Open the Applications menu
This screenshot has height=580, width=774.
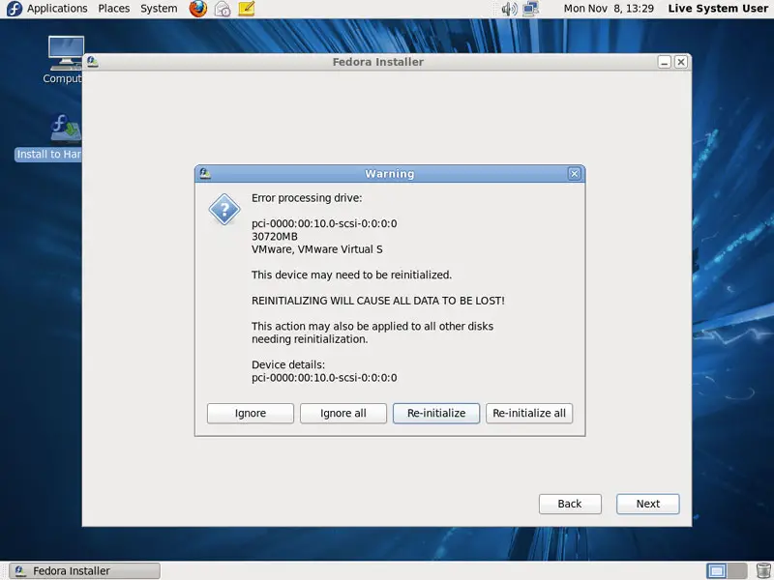tap(57, 9)
